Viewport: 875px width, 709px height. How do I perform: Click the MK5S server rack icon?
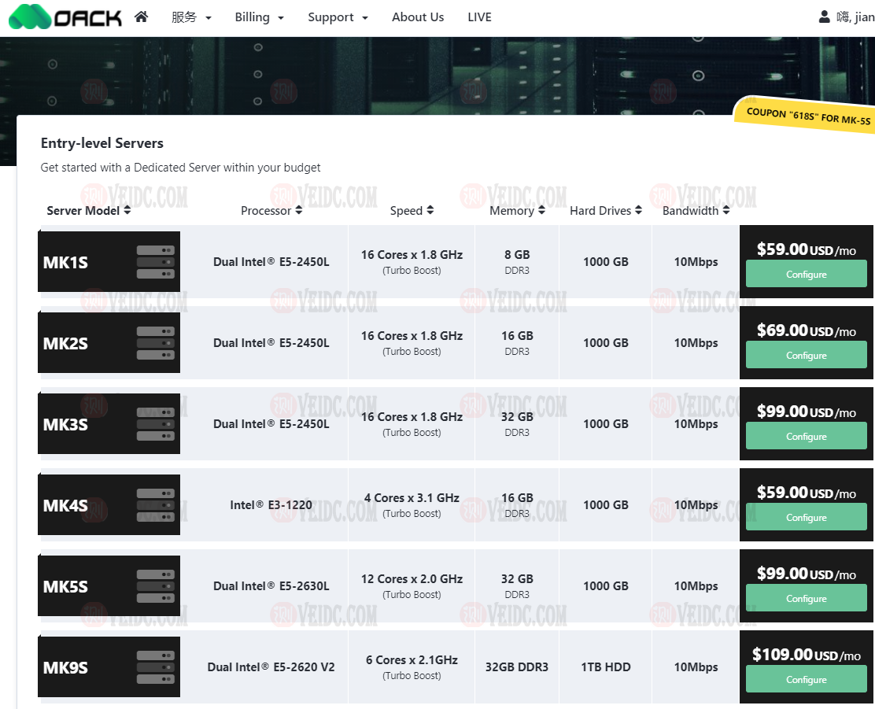[x=156, y=585]
